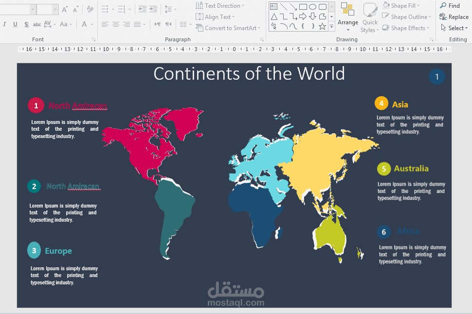Viewport: 472px width, 314px height.
Task: Click the Asia heading on slide
Action: coord(400,105)
